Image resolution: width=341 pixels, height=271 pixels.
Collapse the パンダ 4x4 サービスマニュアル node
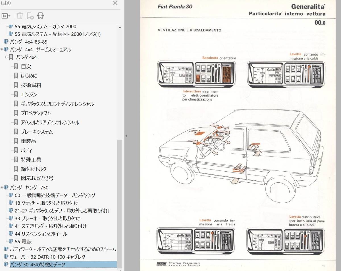(x=2, y=50)
